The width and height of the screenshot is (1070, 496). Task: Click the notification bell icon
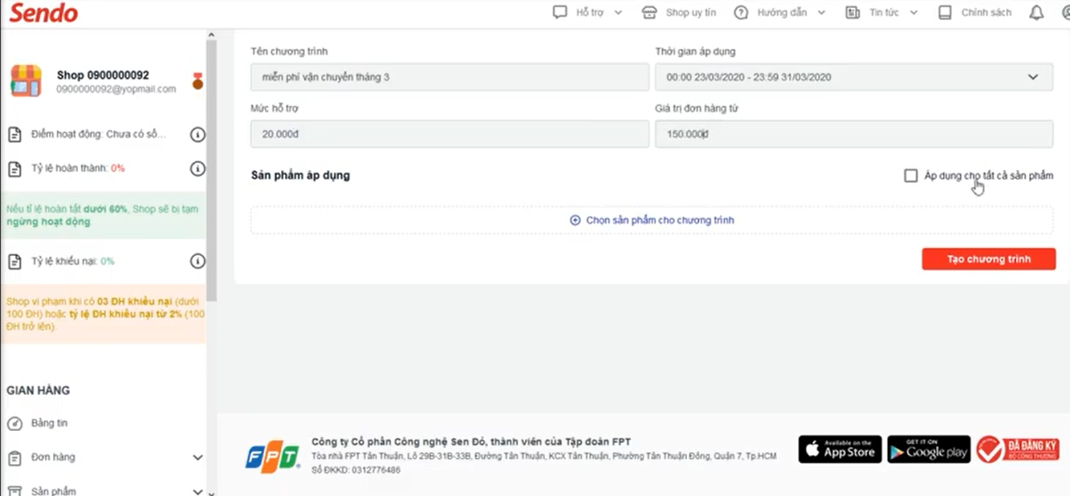(1036, 13)
